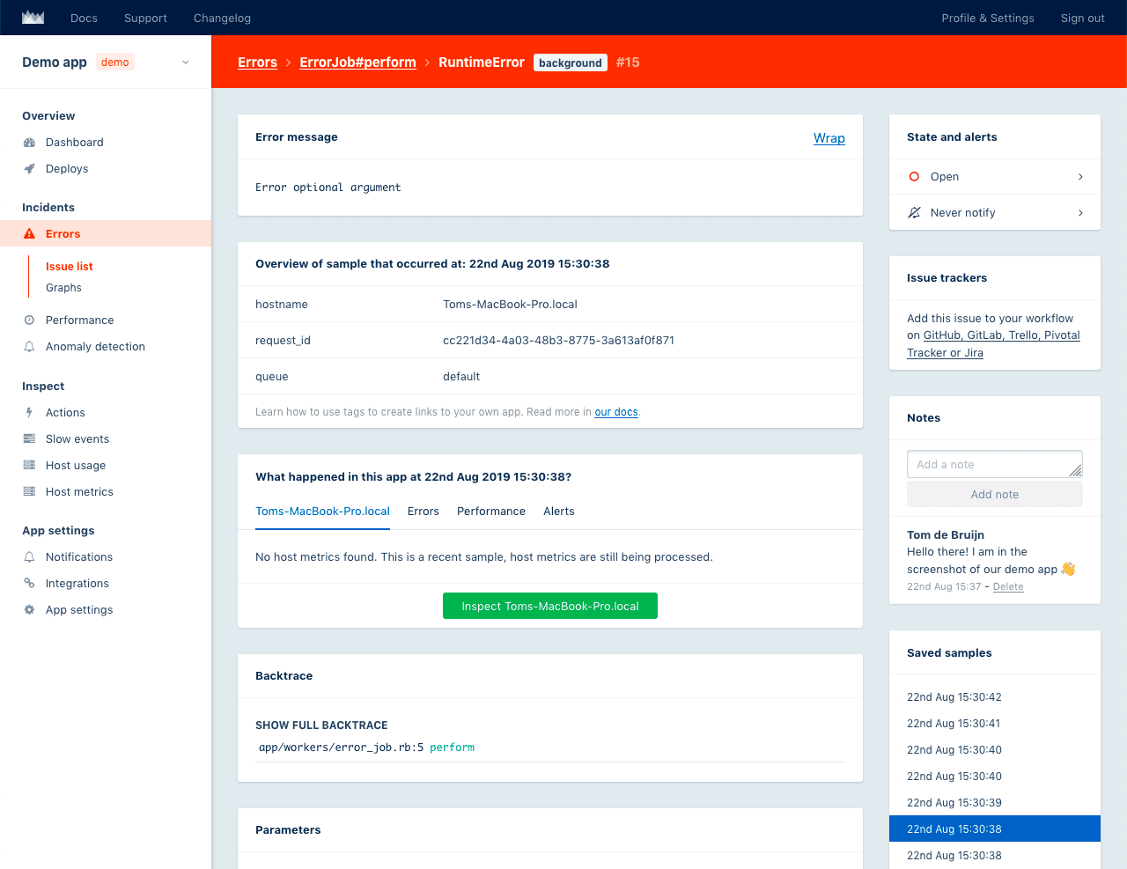This screenshot has width=1127, height=869.
Task: Open Host metrics in sidebar
Action: (79, 492)
